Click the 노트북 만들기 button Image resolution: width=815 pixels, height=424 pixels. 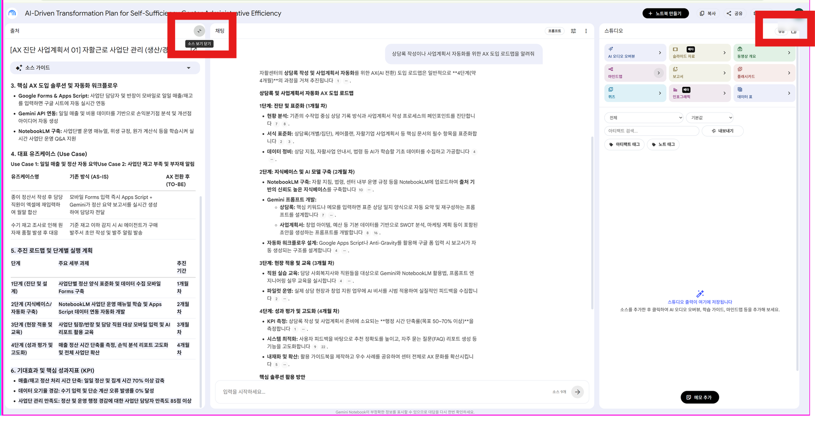coord(666,13)
